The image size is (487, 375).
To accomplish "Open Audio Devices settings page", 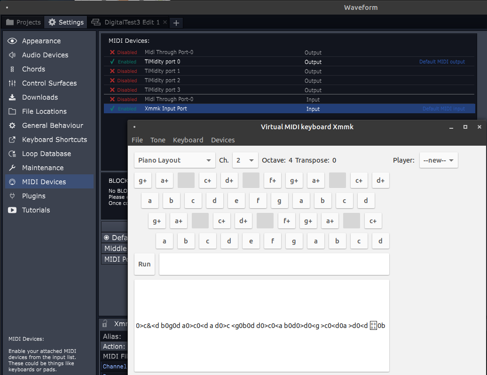I will click(45, 55).
